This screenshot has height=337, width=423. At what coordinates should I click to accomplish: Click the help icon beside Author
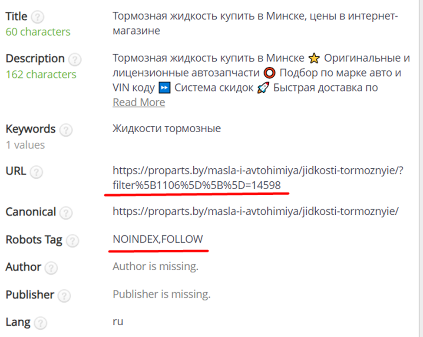51,268
